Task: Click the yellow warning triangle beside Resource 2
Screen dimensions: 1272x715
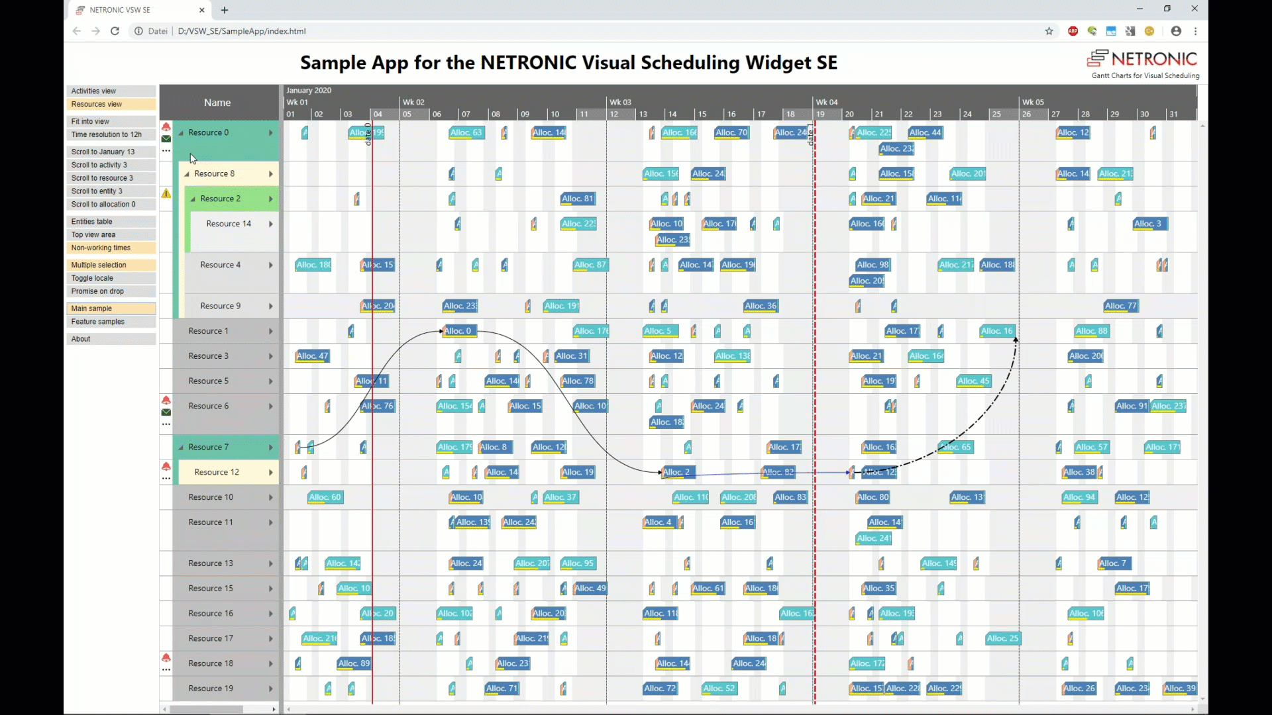Action: pyautogui.click(x=166, y=194)
